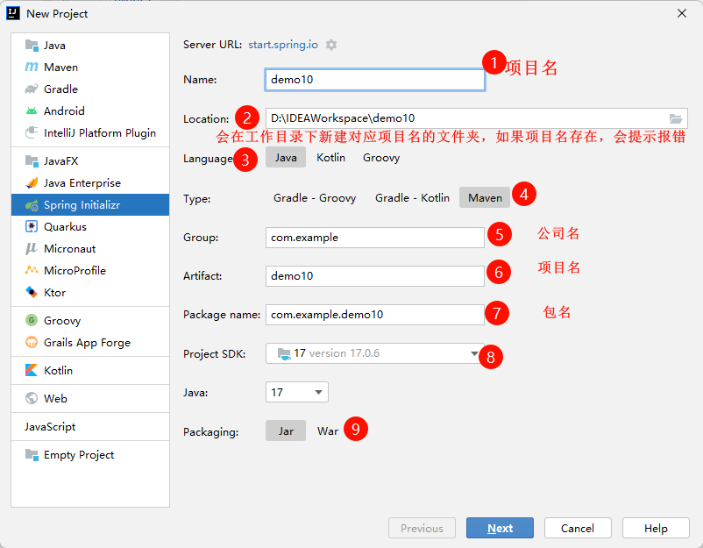Click the Spring Initializr leaf icon
This screenshot has width=703, height=548.
click(32, 205)
